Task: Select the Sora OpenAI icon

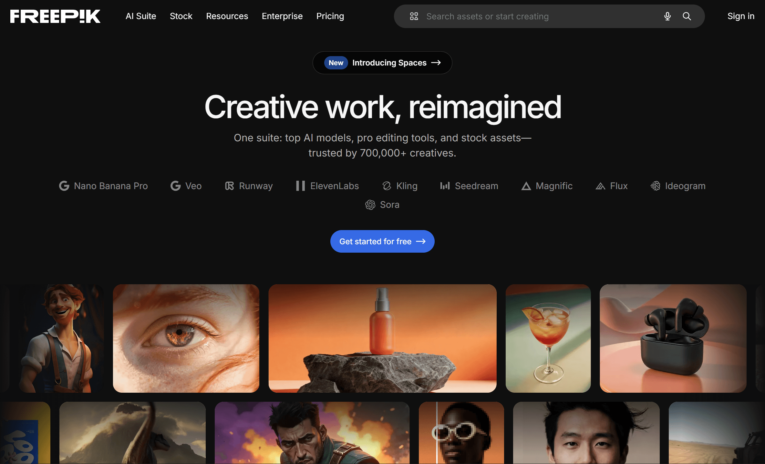Action: click(x=371, y=205)
